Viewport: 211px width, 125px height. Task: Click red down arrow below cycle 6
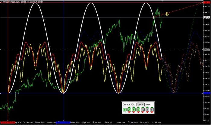[152, 113]
